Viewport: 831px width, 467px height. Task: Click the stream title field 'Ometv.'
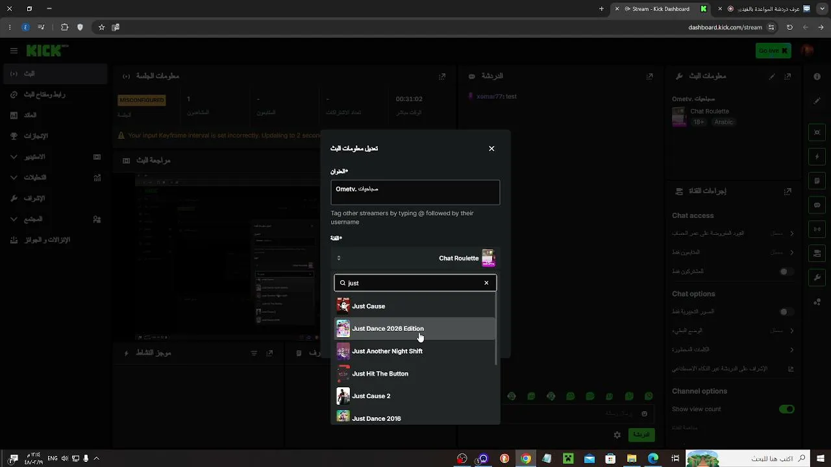(x=415, y=193)
